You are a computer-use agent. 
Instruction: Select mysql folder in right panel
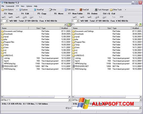76,37
